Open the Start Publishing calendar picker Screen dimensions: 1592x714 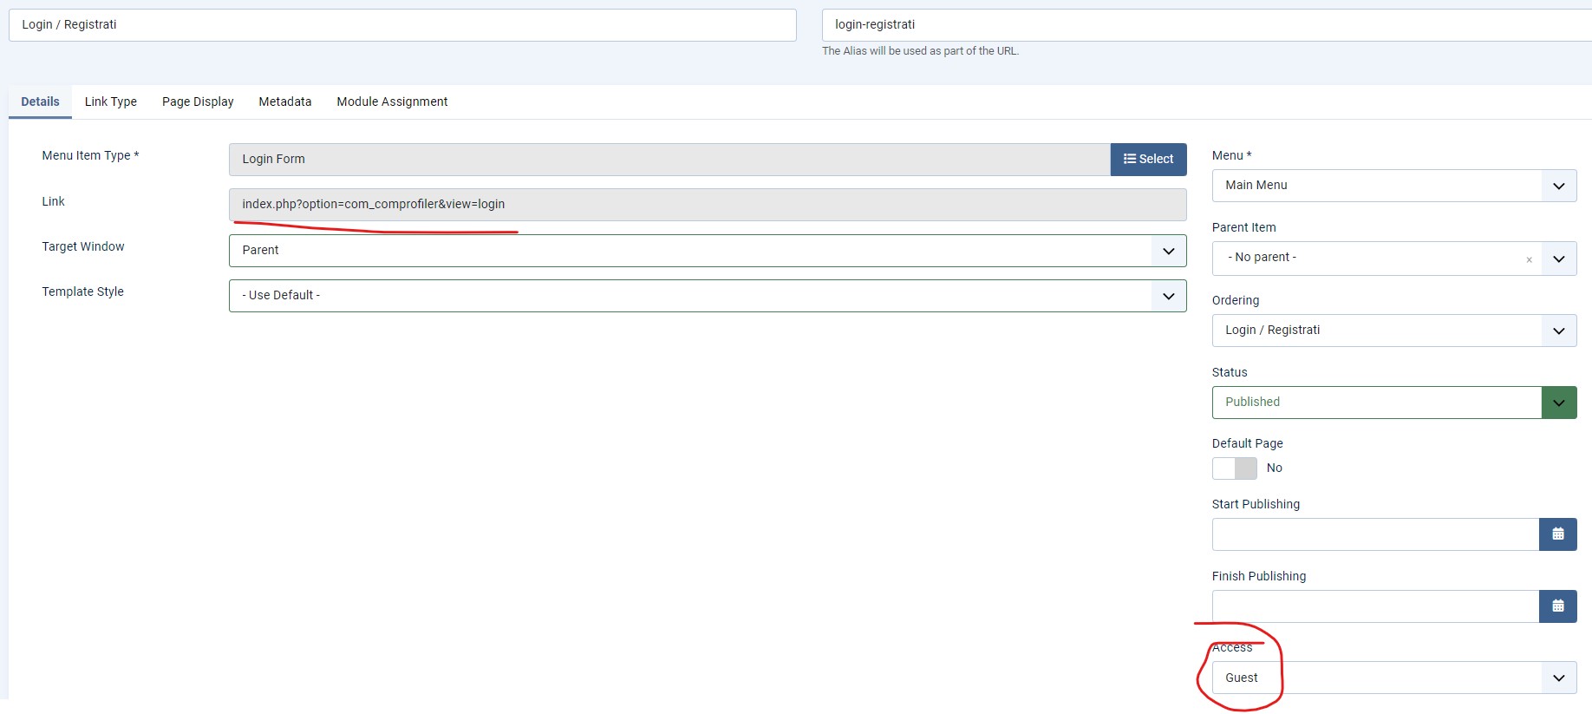(1557, 534)
